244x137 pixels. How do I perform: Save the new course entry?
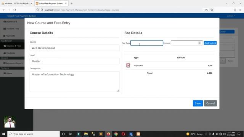tap(198, 103)
